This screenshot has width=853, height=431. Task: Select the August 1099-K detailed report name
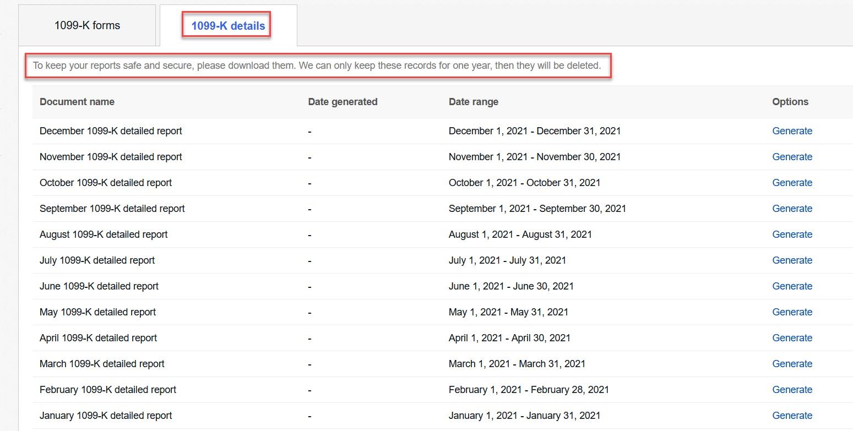[104, 234]
